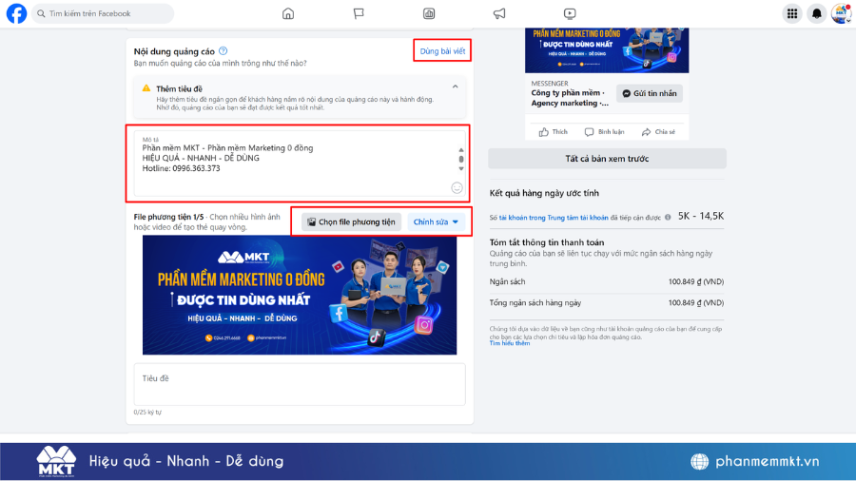Screen dimensions: 856x481
Task: Open the profile account avatar
Action: [841, 13]
